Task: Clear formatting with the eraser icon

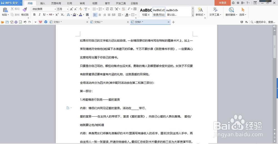Action: (81, 9)
